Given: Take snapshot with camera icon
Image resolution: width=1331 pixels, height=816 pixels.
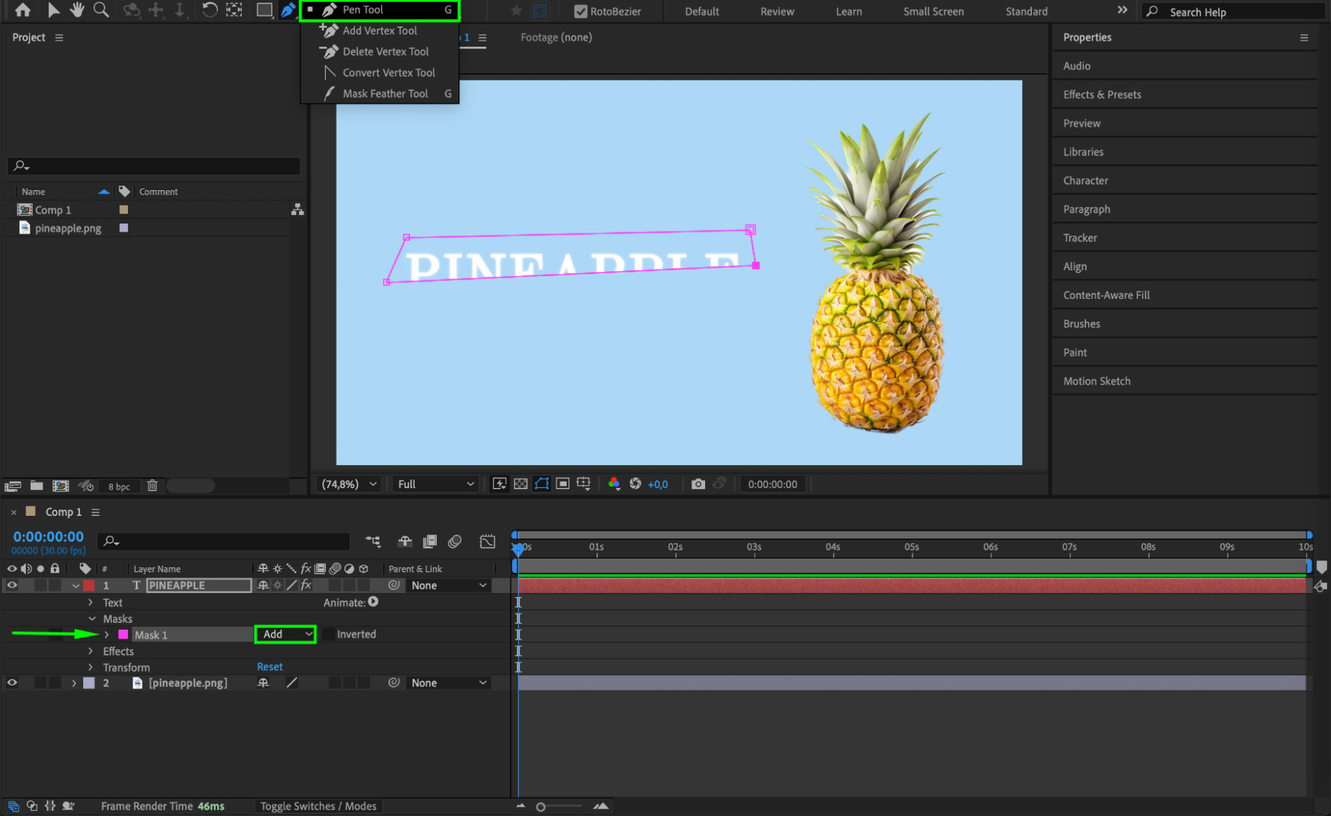Looking at the screenshot, I should click(x=698, y=484).
